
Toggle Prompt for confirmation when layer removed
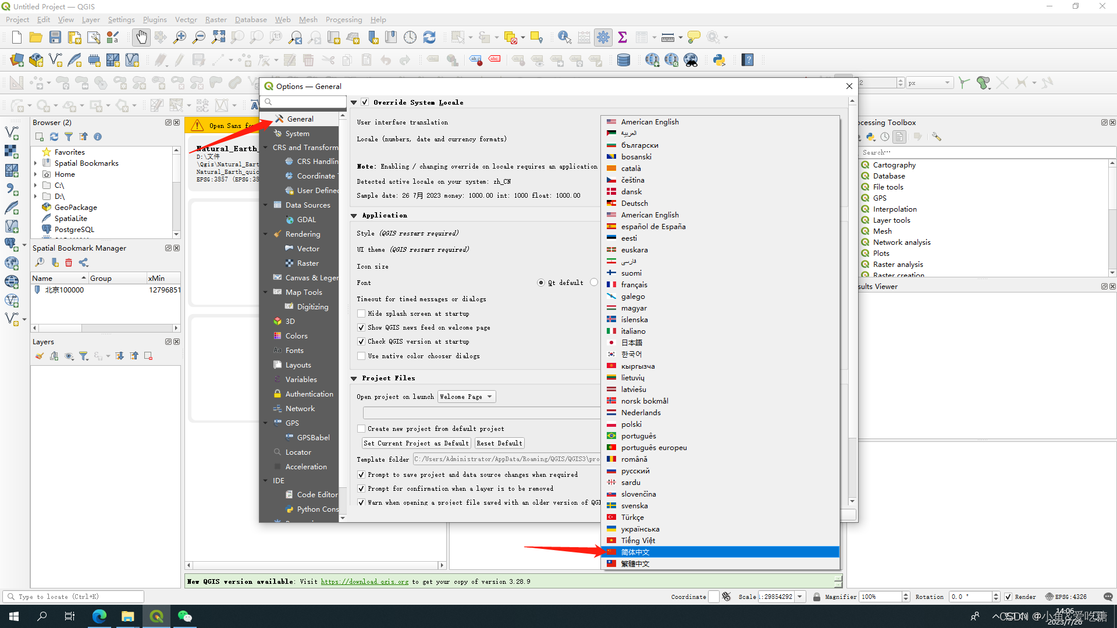(361, 488)
